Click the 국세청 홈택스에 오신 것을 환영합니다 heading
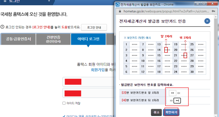Screen dimensions: 219x117 click(x=34, y=14)
